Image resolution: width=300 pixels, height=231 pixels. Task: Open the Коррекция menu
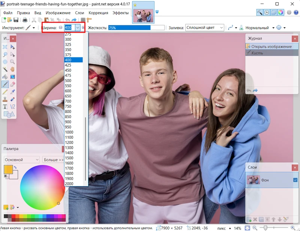[98, 13]
